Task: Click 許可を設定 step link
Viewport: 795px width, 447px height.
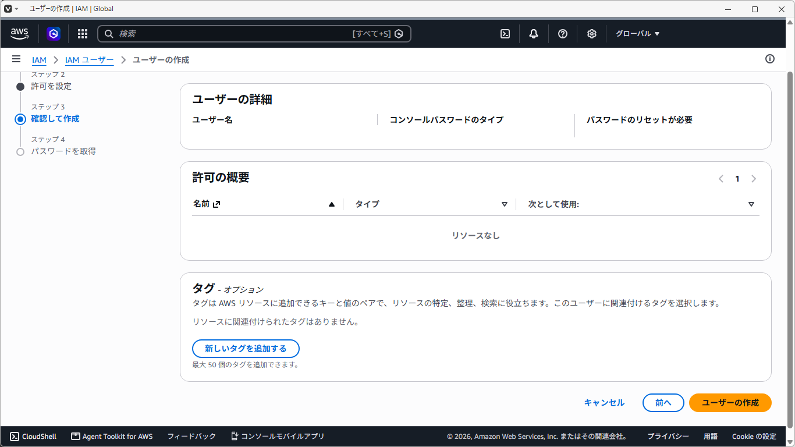Action: [x=51, y=86]
